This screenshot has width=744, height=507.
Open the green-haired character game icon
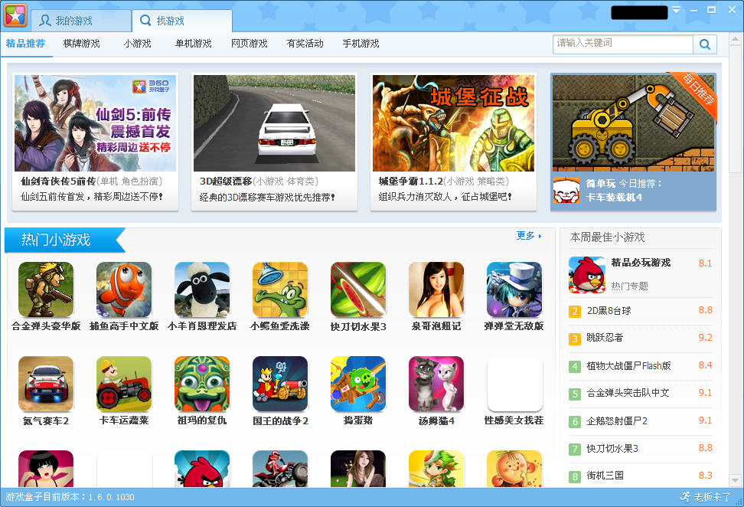[436, 469]
